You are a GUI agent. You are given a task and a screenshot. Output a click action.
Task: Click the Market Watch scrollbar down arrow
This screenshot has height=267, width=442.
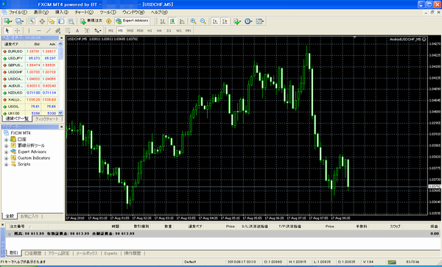(x=60, y=113)
